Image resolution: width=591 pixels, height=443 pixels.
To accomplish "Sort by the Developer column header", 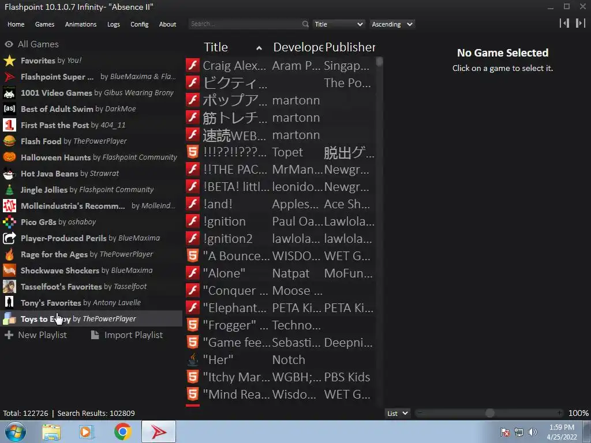I will pyautogui.click(x=298, y=47).
